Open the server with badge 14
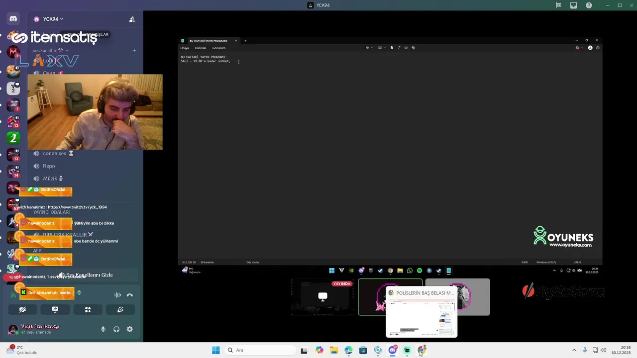The width and height of the screenshot is (637, 358). click(13, 171)
